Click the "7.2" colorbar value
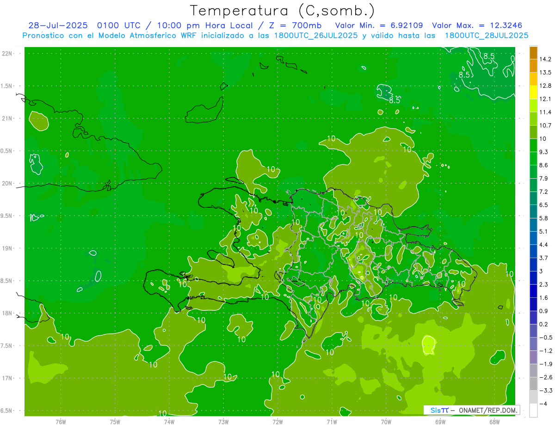 pos(544,192)
